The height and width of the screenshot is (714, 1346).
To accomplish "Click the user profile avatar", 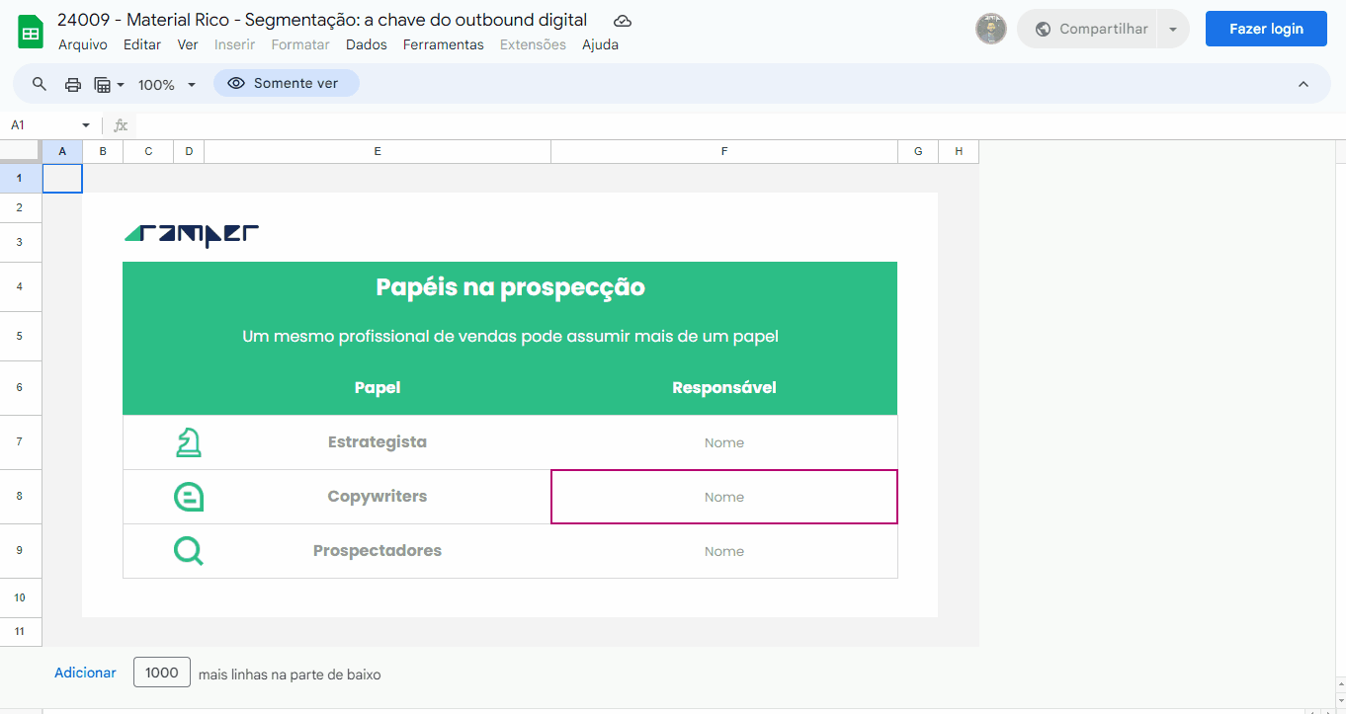I will 990,29.
